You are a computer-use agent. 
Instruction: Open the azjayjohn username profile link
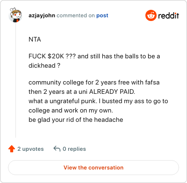pyautogui.click(x=42, y=15)
